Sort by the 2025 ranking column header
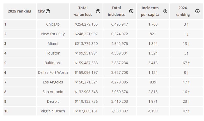Image resolution: width=204 pixels, height=121 pixels. tap(20, 11)
